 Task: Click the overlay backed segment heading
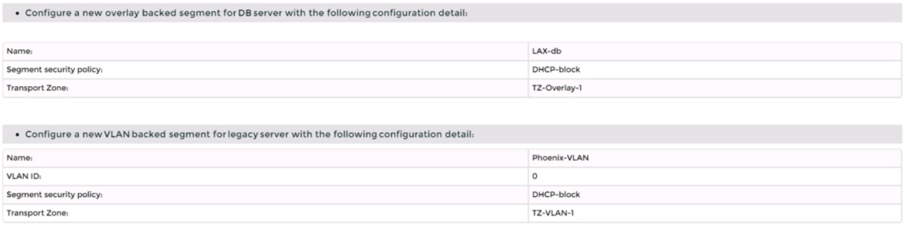(x=247, y=14)
